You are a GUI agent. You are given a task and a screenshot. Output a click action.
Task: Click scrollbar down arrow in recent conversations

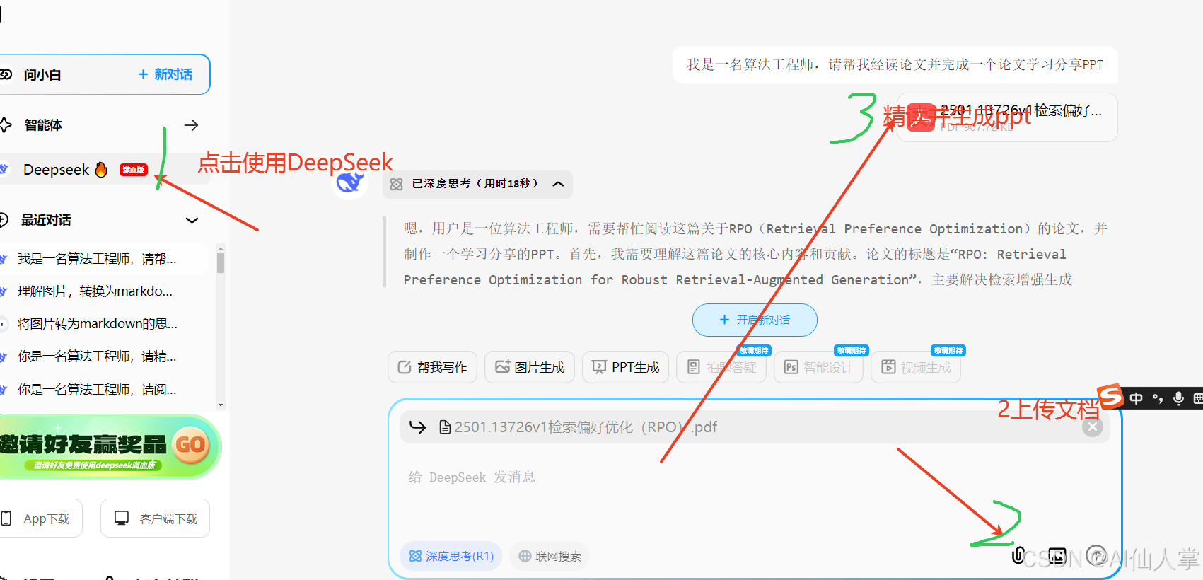point(221,405)
